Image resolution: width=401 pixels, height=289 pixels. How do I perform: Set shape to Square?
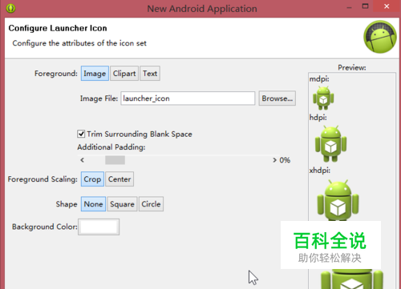[x=122, y=204]
